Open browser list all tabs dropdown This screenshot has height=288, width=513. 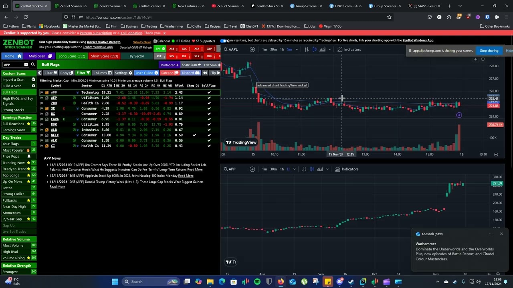(x=460, y=6)
